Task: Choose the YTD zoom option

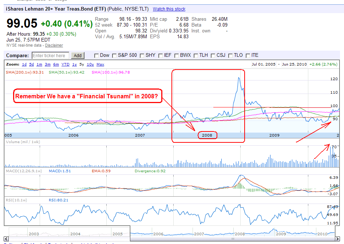Action: [66, 64]
